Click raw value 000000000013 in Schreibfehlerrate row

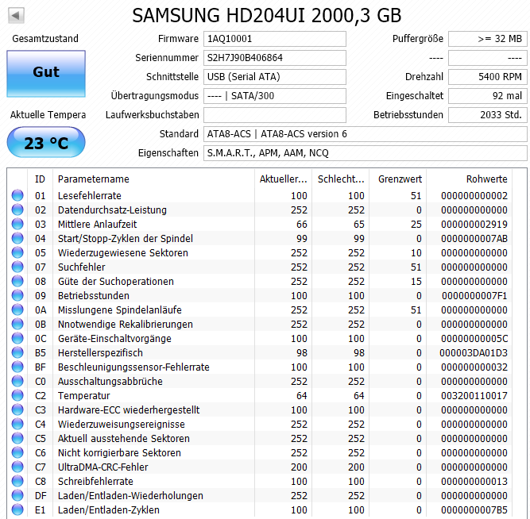[x=474, y=481]
